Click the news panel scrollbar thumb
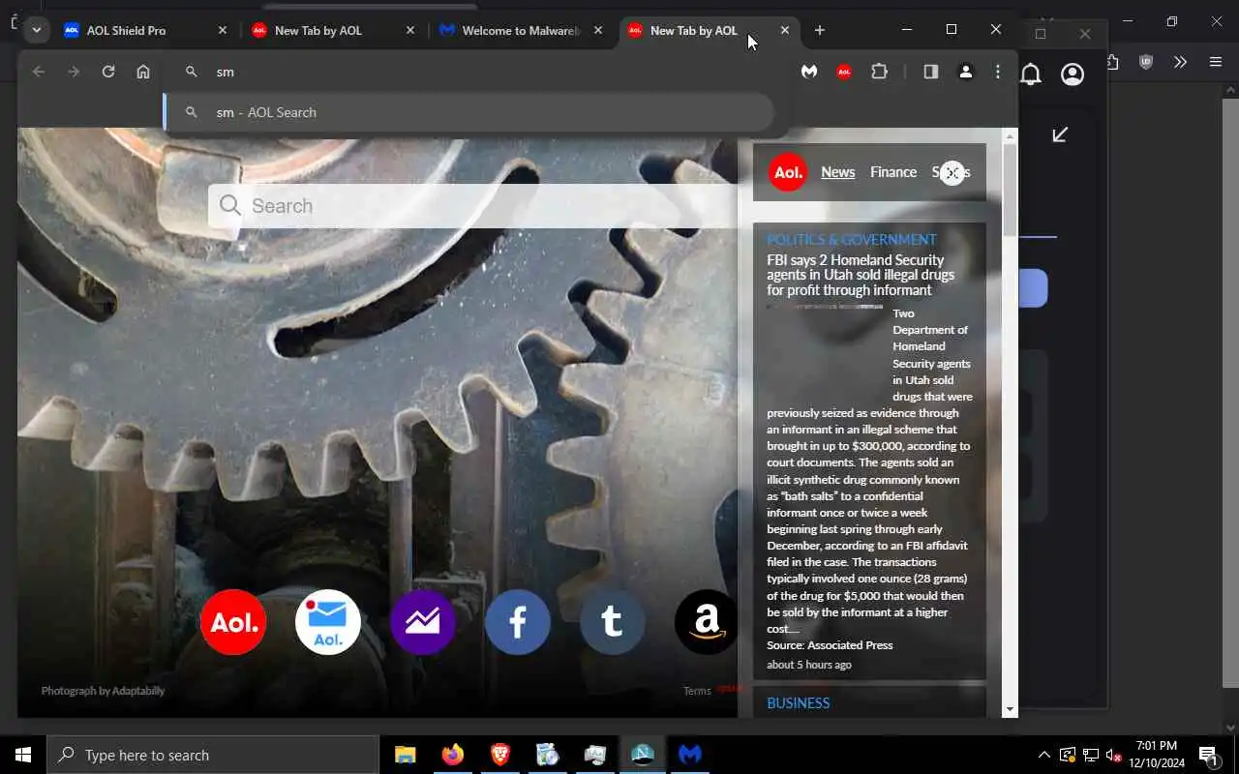 click(x=1011, y=190)
